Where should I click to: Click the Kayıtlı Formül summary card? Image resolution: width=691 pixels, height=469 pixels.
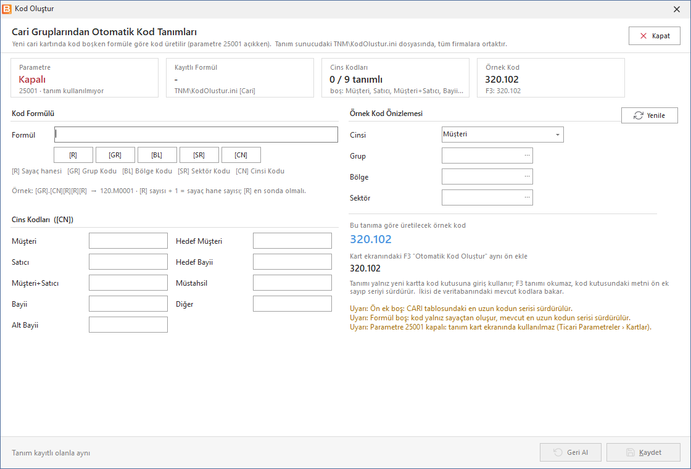(240, 78)
